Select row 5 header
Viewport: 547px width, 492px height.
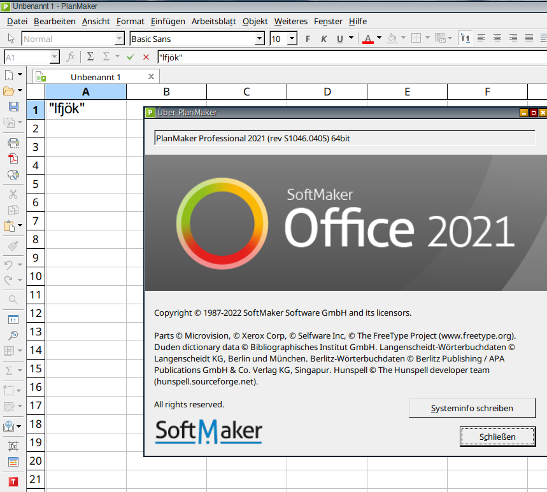[36, 184]
